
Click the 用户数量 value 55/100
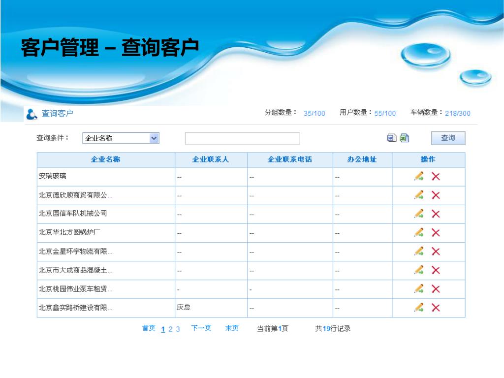point(385,114)
